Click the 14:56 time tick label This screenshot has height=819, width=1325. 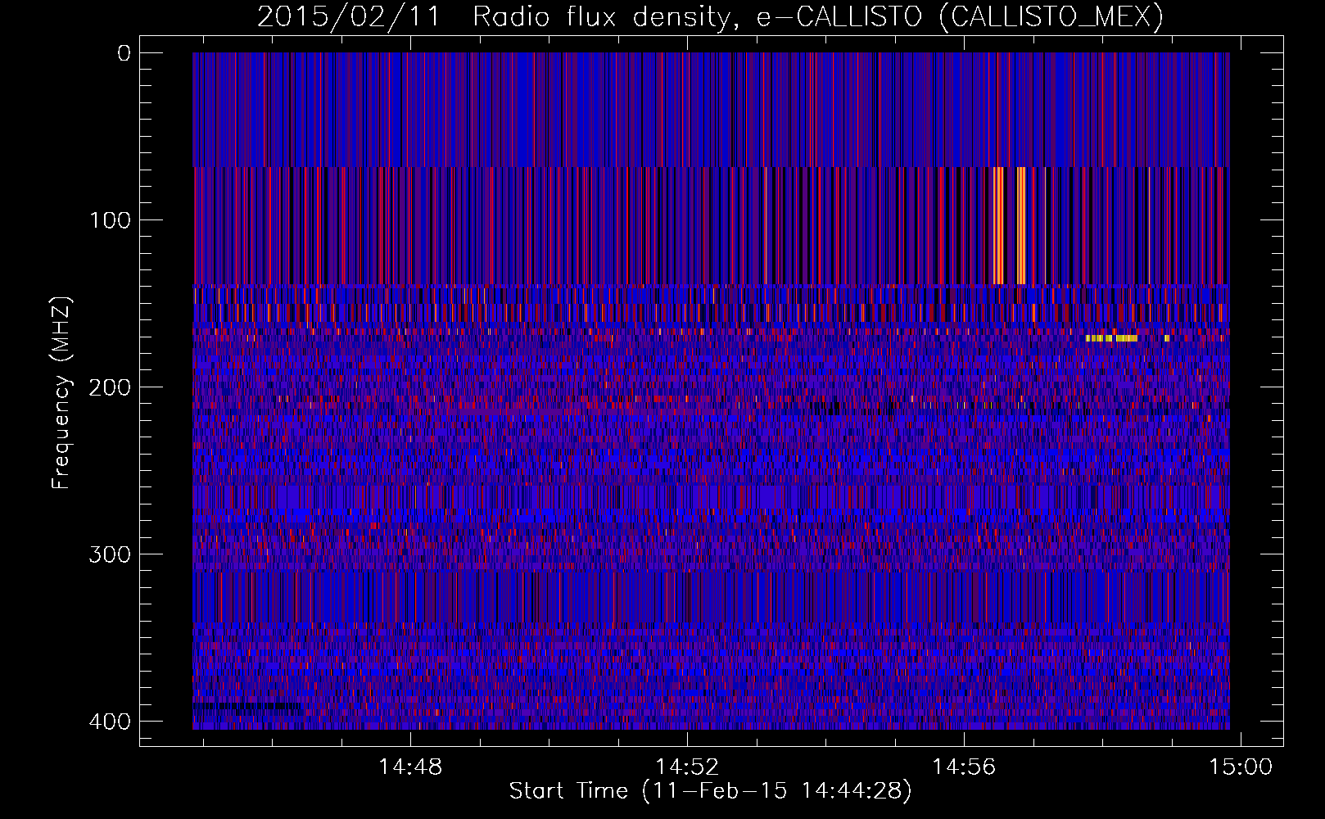click(x=964, y=767)
